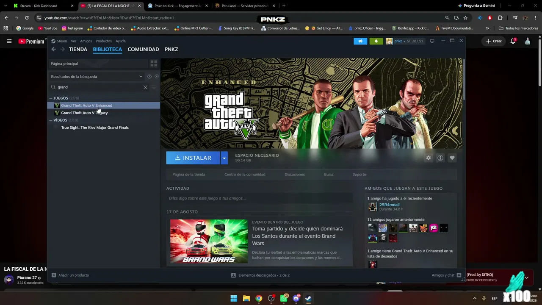Show game info icon
Screen dimensions: 542x305
coord(440,158)
